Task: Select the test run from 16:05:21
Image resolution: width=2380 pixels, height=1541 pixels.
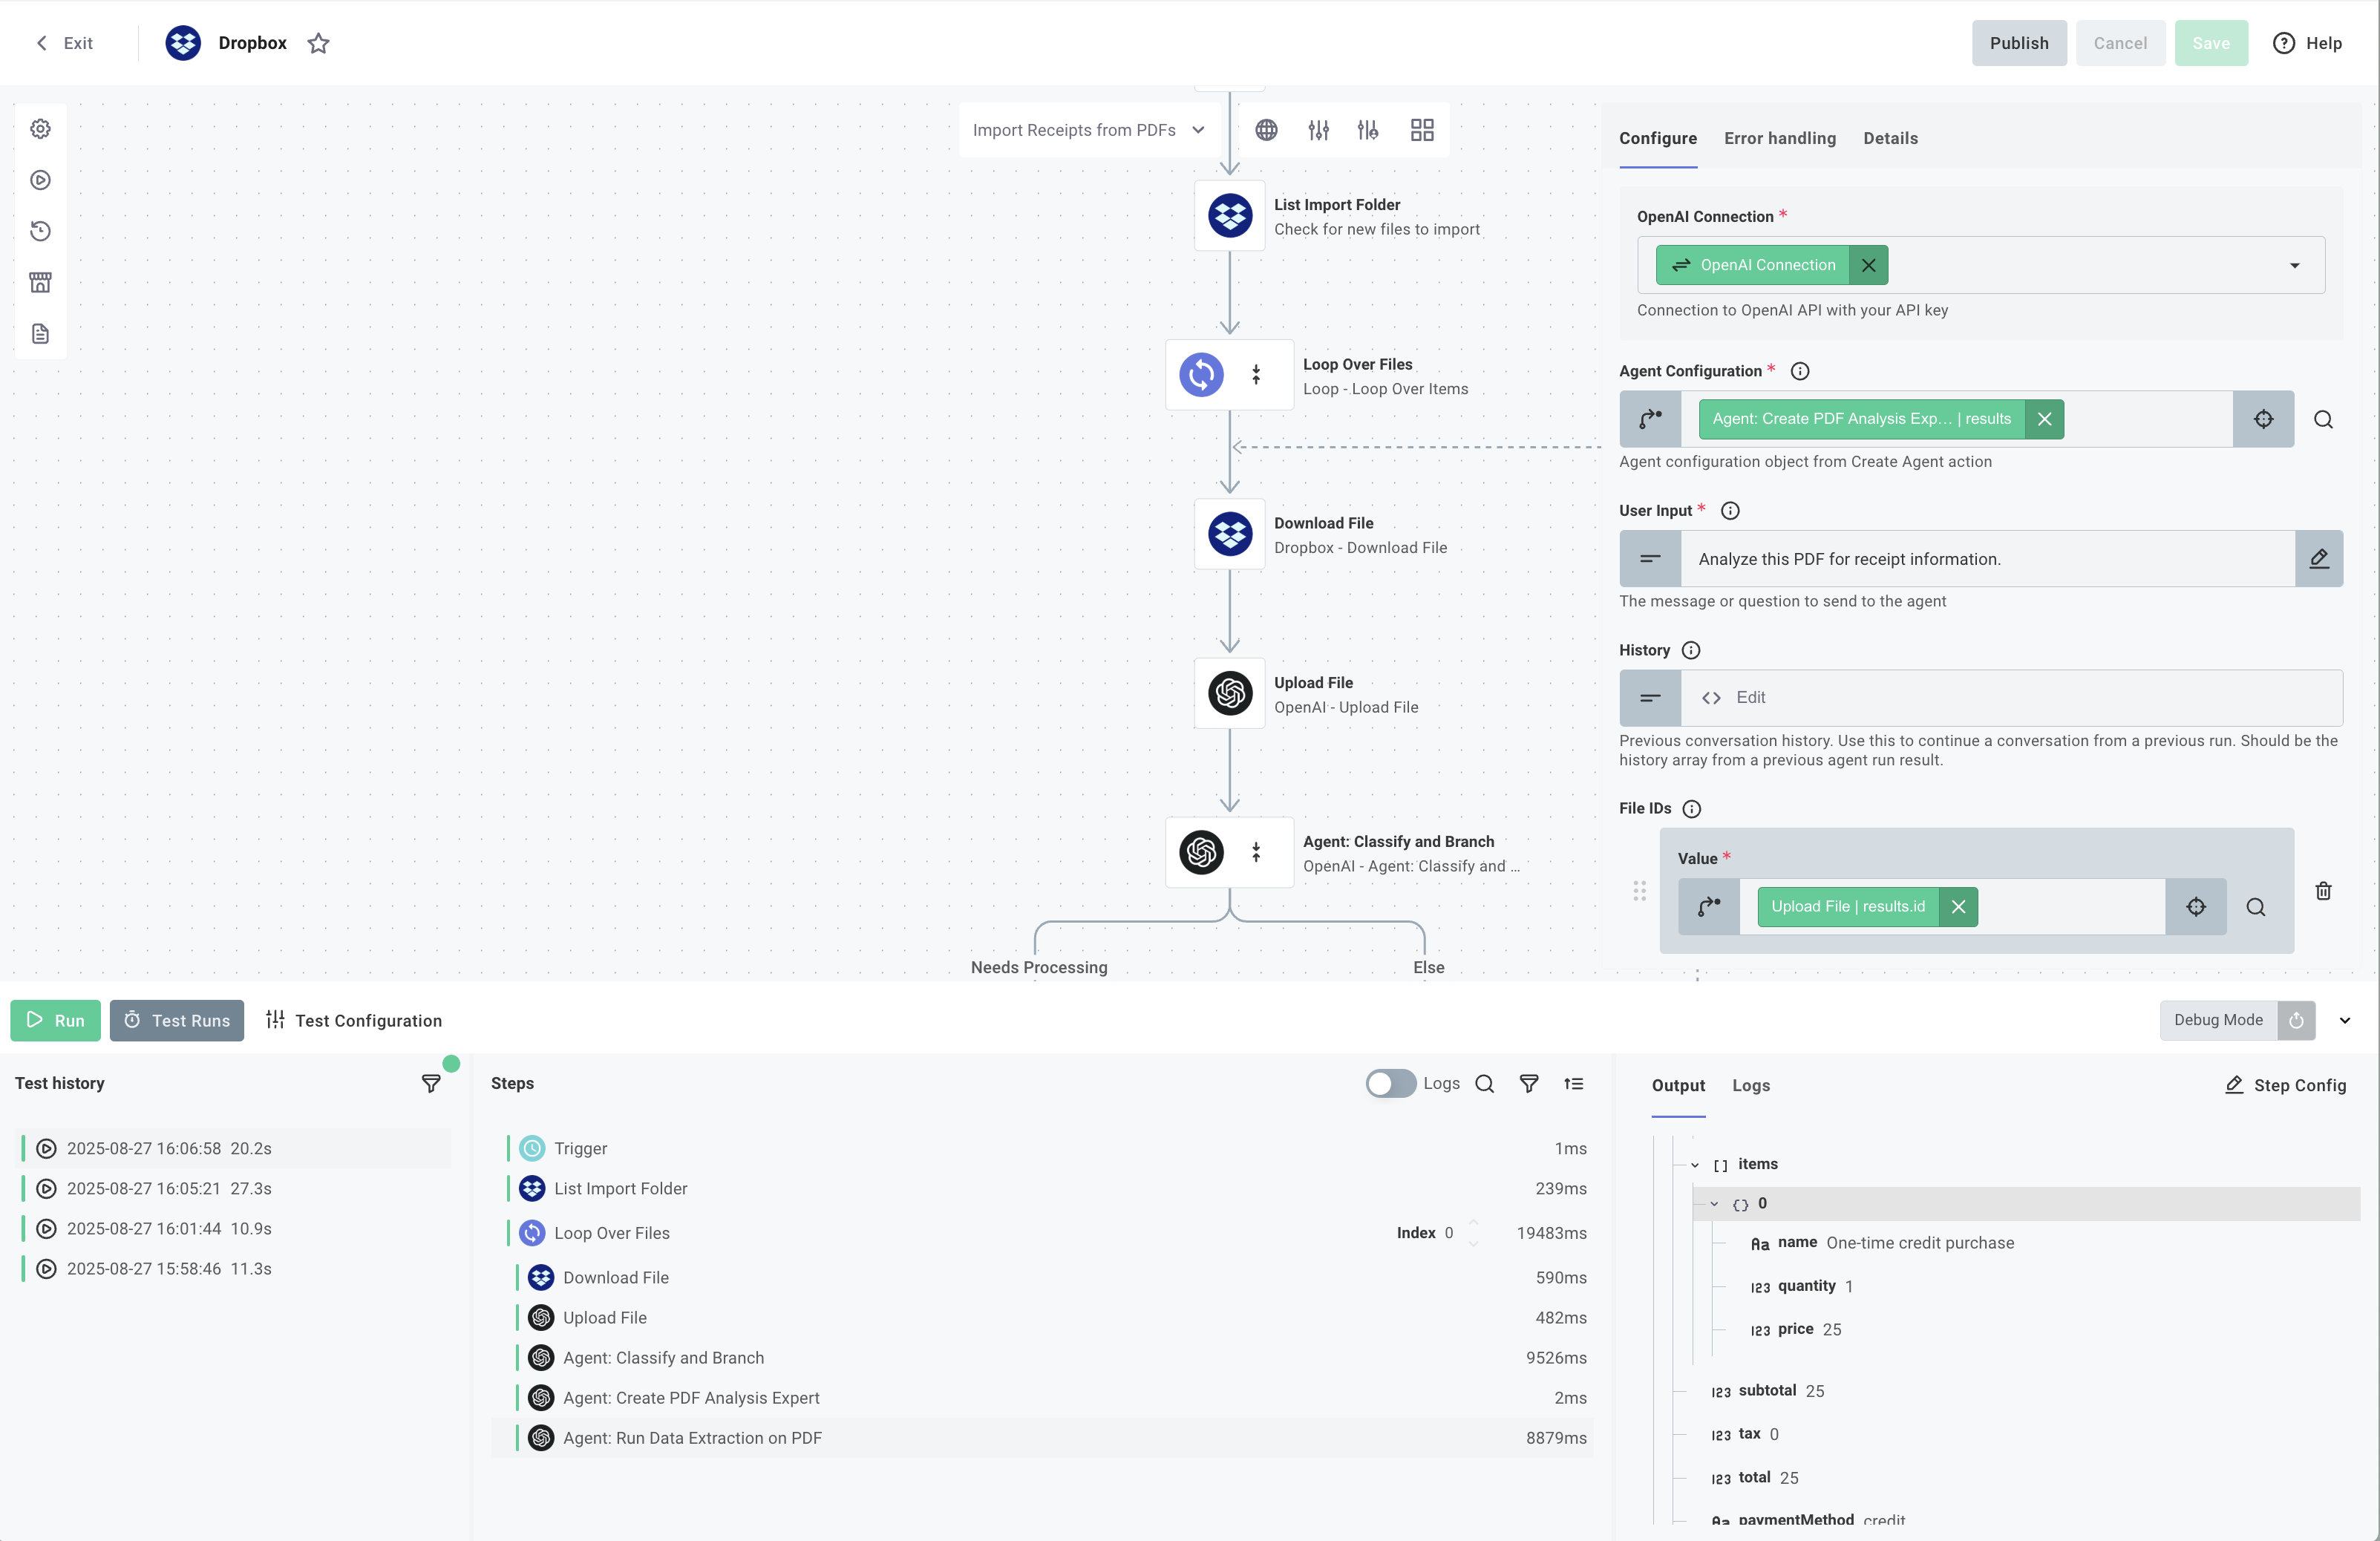Action: (169, 1188)
